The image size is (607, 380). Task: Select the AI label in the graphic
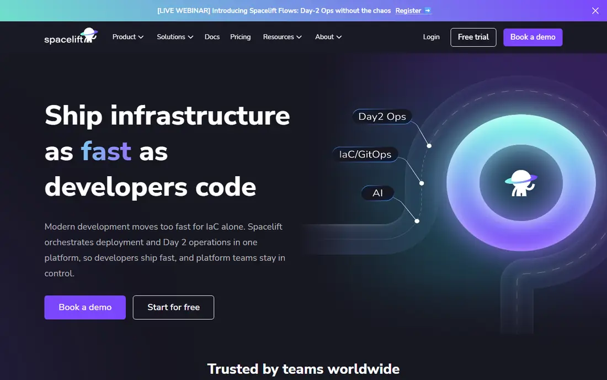click(377, 193)
